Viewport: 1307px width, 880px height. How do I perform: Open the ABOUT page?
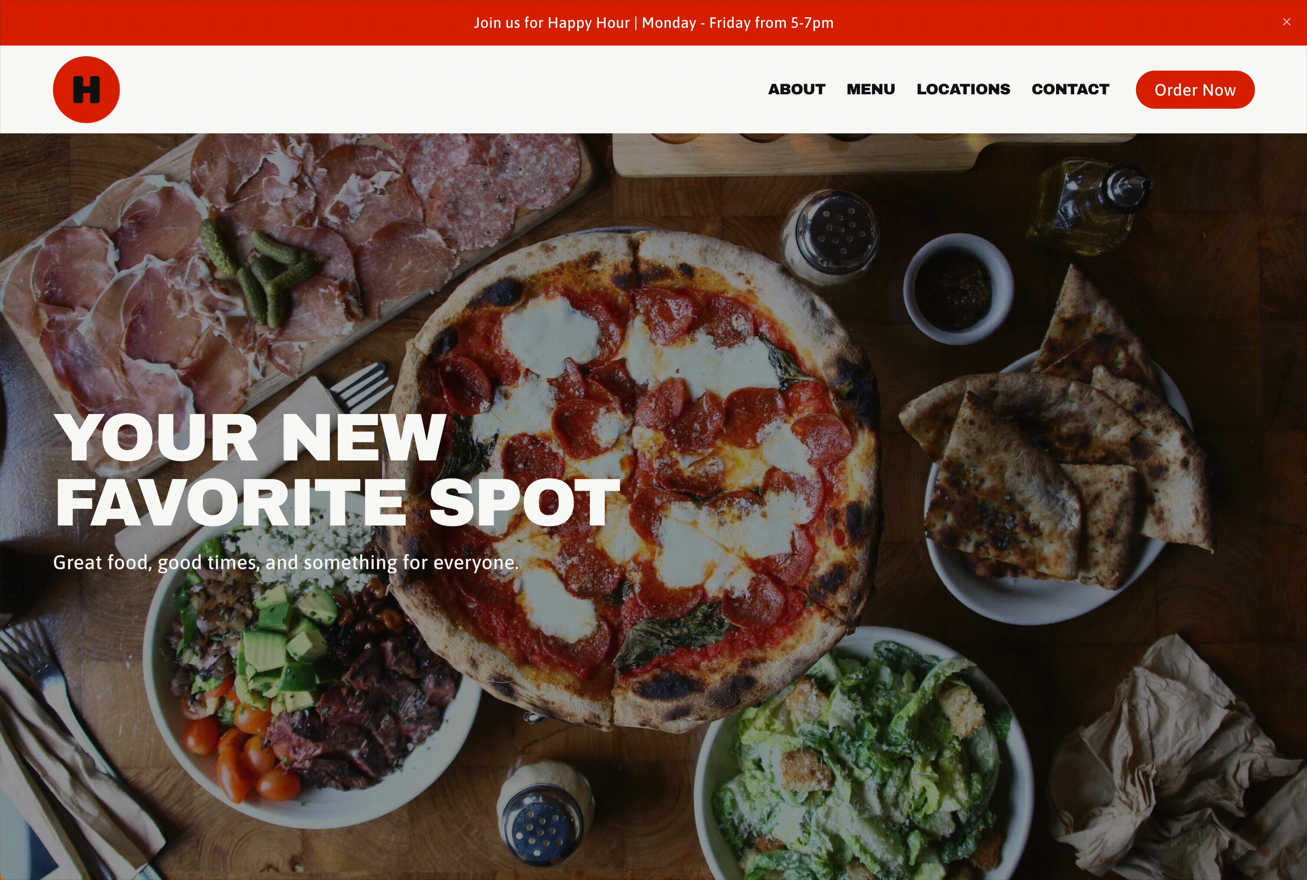[796, 89]
